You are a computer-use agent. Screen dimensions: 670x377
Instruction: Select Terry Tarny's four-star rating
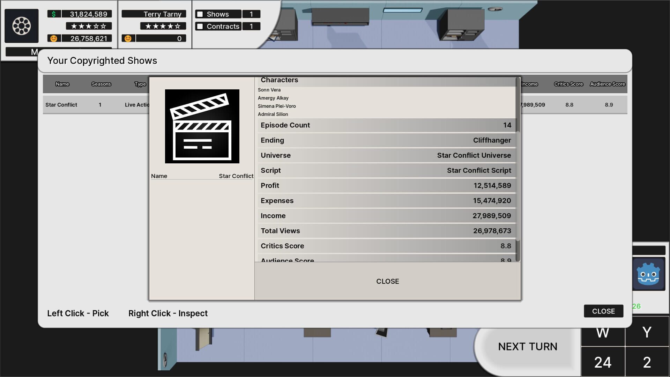(x=163, y=26)
